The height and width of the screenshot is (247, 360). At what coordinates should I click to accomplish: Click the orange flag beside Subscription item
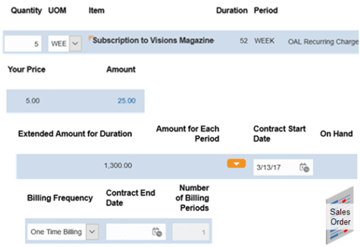(90, 38)
